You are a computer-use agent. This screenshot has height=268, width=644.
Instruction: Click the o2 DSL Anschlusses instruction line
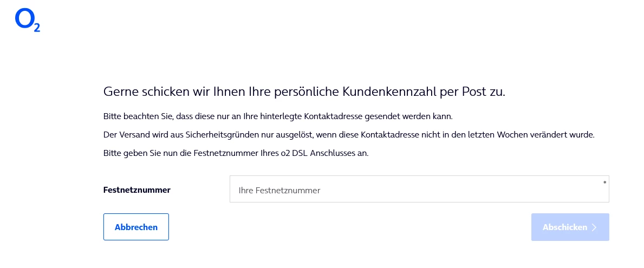click(236, 153)
